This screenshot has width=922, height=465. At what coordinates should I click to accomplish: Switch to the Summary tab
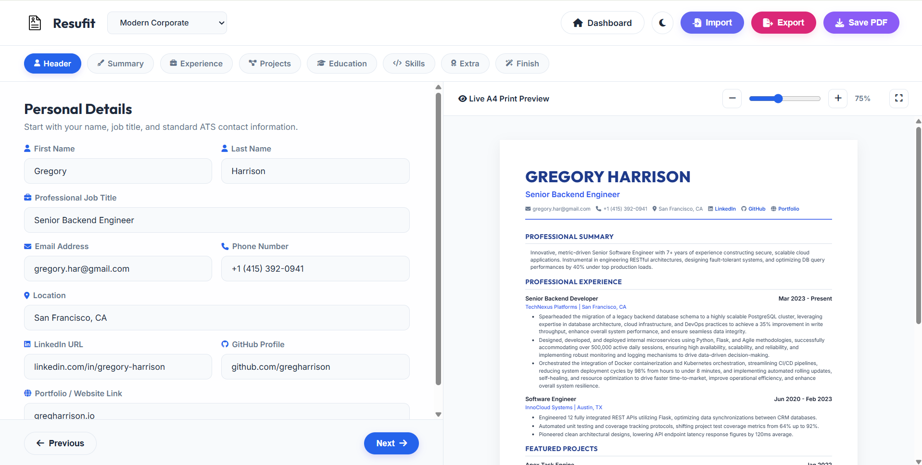[x=120, y=63]
